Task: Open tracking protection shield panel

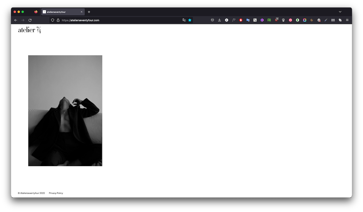Action: click(52, 20)
